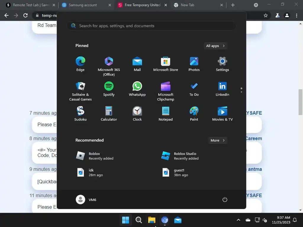
Task: Switch to the New Tab tab
Action: pos(198,5)
